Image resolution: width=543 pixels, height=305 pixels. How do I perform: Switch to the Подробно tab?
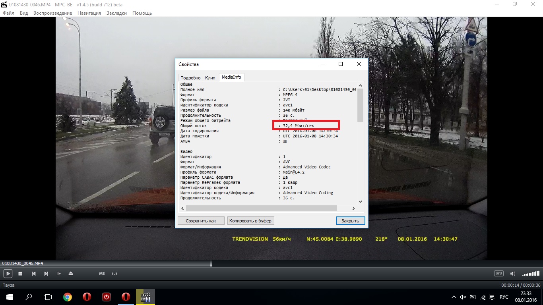190,78
